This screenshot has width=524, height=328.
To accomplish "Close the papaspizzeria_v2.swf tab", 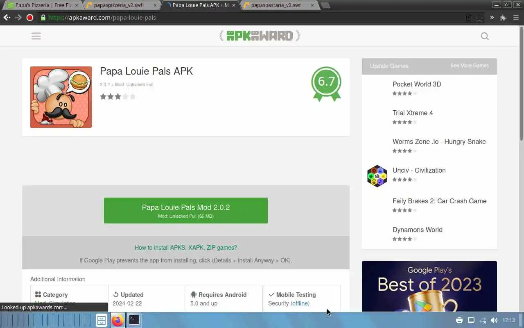I will coord(155,5).
